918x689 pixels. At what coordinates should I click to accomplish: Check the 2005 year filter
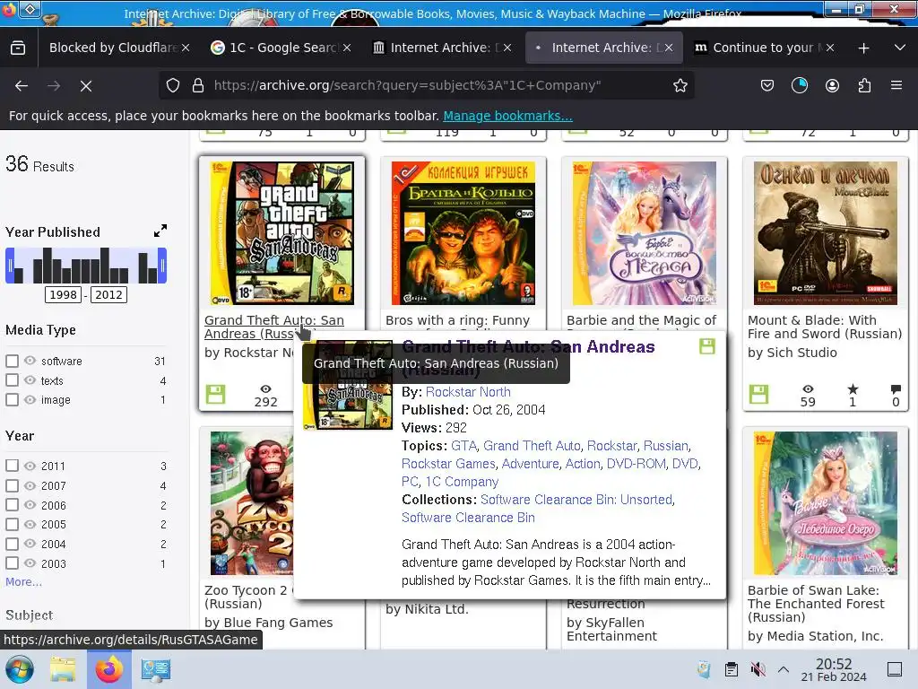tap(13, 524)
